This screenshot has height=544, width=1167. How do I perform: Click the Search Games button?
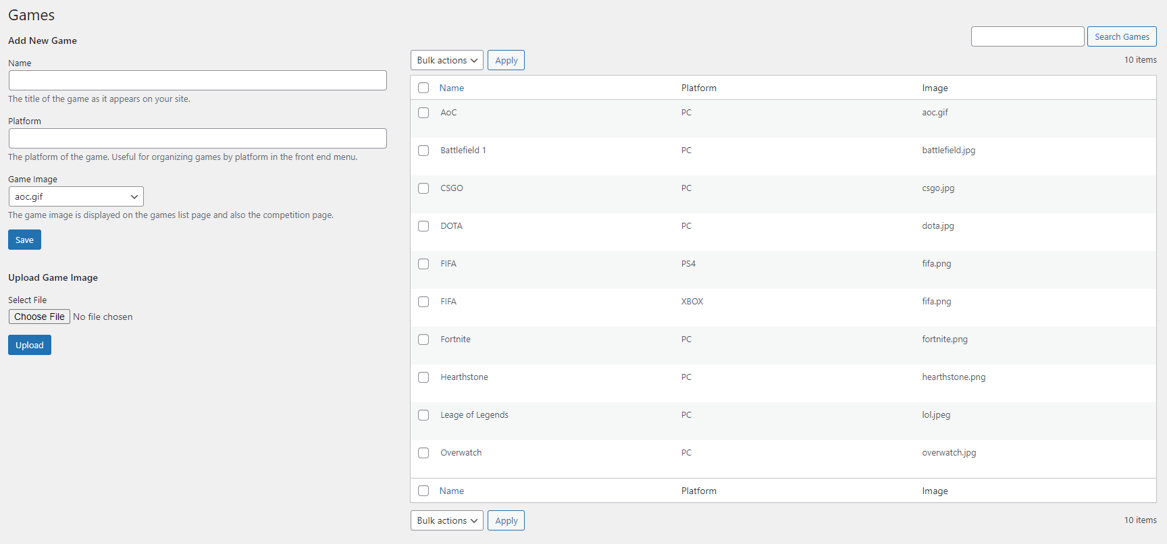[x=1122, y=36]
